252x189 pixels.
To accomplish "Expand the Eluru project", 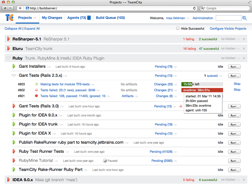I will click(9, 49).
